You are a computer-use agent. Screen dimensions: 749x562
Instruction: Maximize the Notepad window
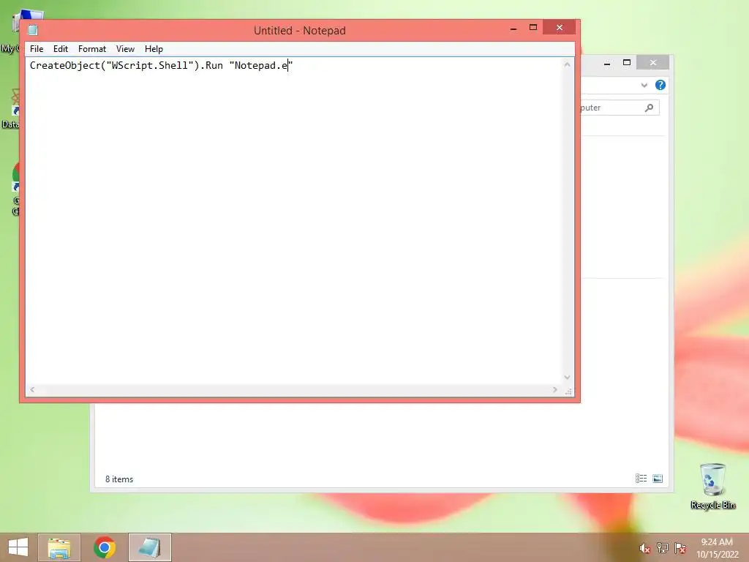point(533,28)
